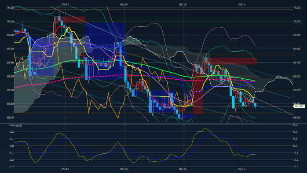This screenshot has height=173, width=307.
Task: Select 0.0 on the right MACD axis
Action: [x=295, y=146]
